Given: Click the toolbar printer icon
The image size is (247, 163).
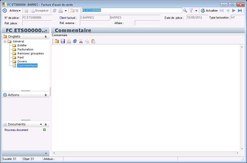Looking at the screenshot, I should (x=61, y=11).
